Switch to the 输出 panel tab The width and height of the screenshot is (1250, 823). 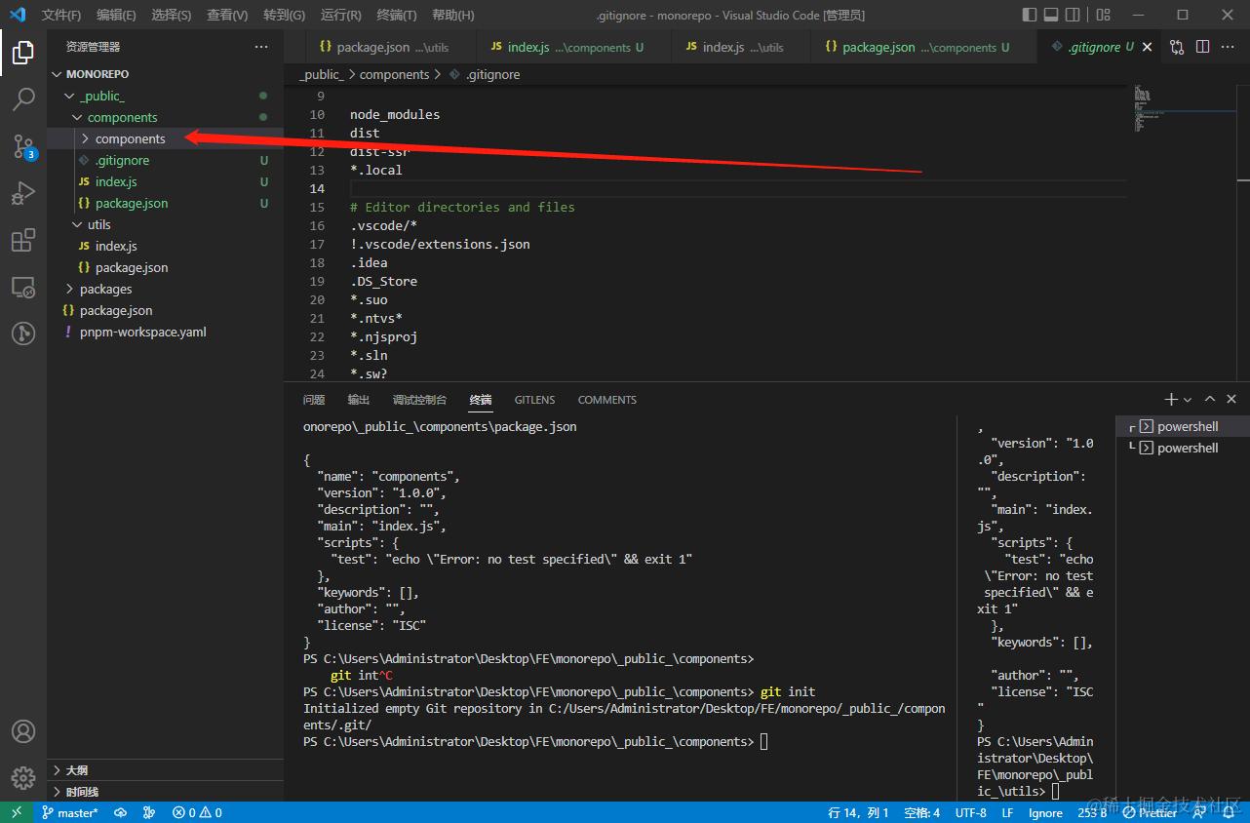coord(359,400)
